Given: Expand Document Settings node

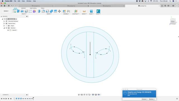Looking at the screenshot, I should (x=4, y=21).
